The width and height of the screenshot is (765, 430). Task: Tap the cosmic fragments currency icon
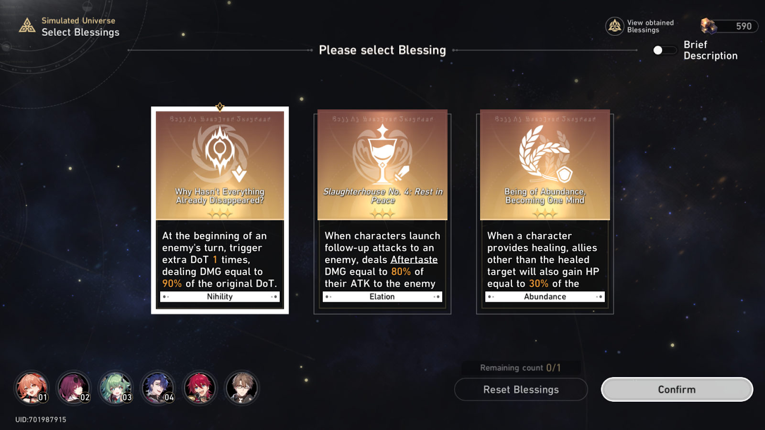[x=709, y=26]
